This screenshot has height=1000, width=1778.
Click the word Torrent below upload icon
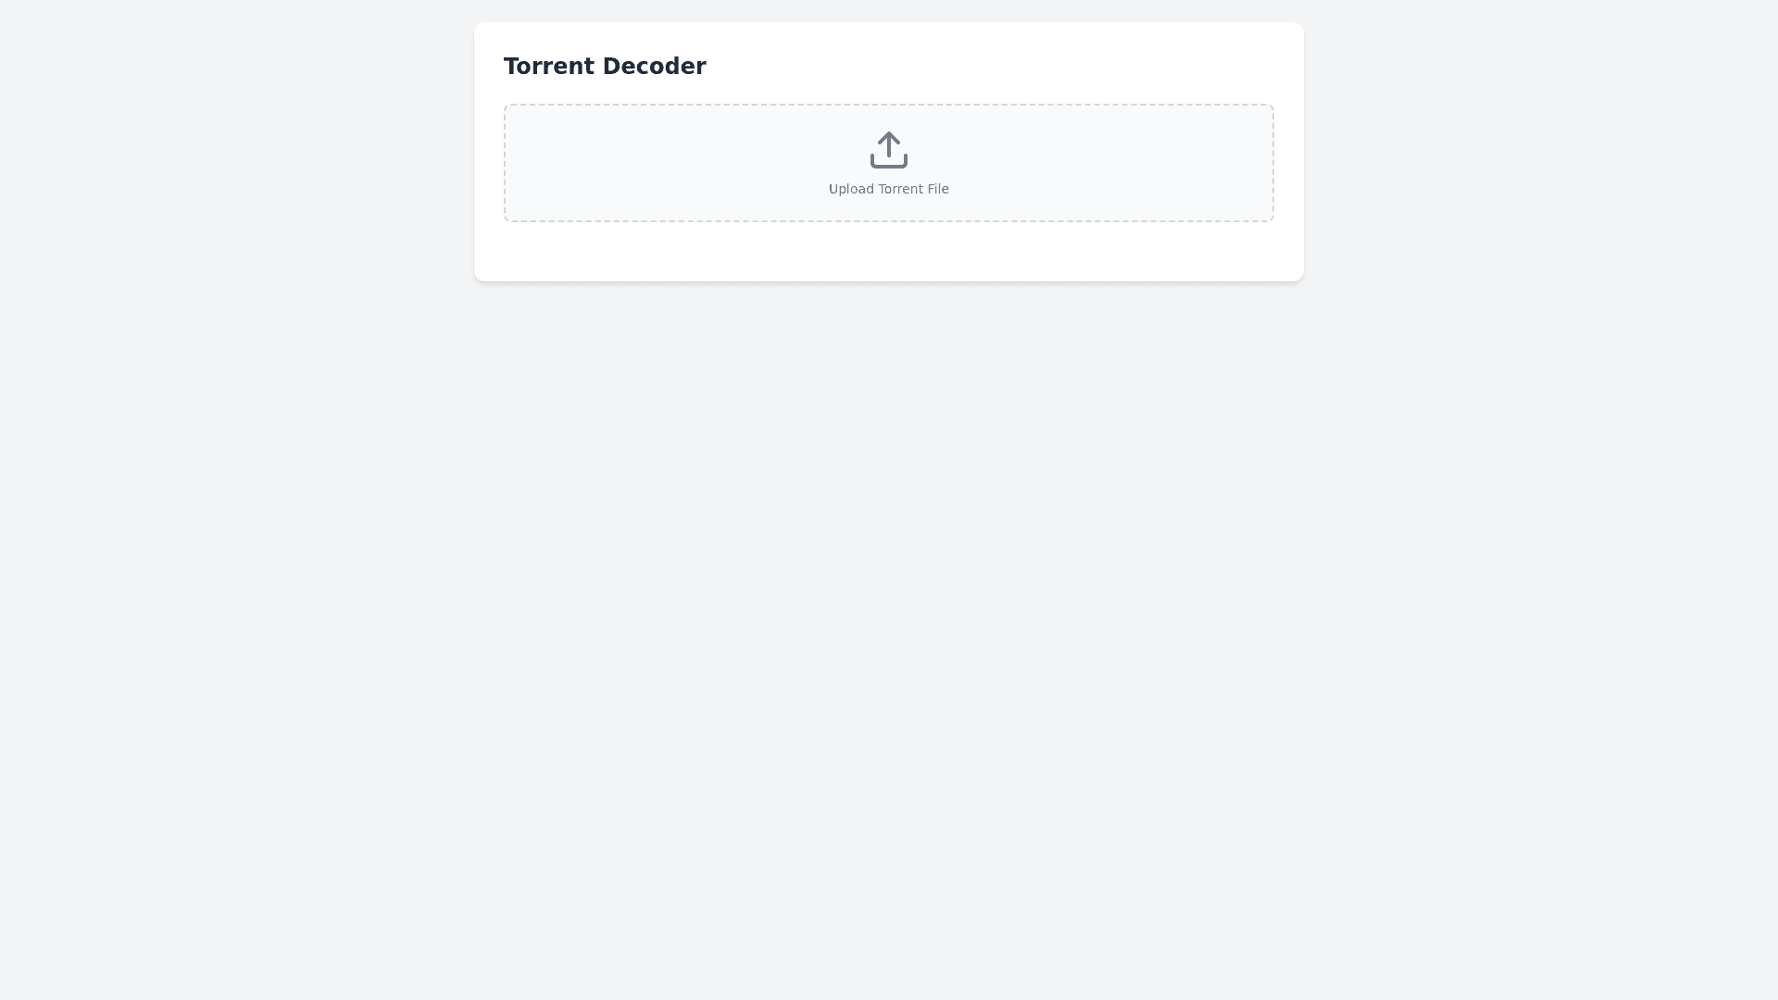(899, 189)
